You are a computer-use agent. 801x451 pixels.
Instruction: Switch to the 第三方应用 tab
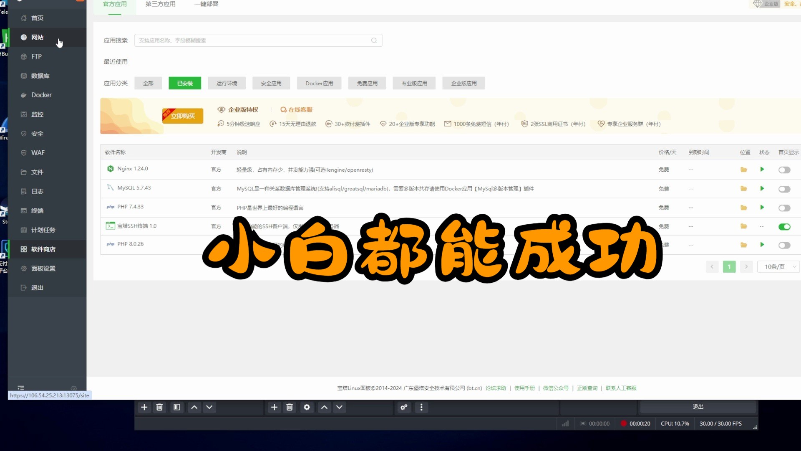160,4
